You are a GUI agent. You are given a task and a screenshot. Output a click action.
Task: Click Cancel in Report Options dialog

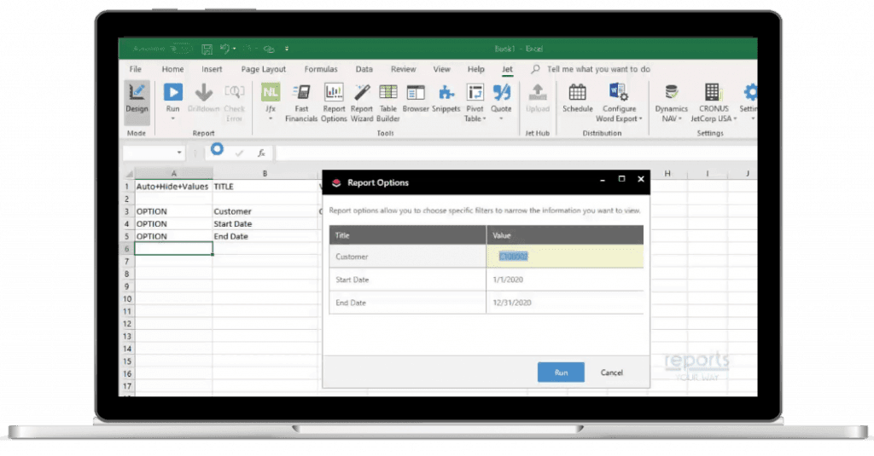[x=611, y=372]
